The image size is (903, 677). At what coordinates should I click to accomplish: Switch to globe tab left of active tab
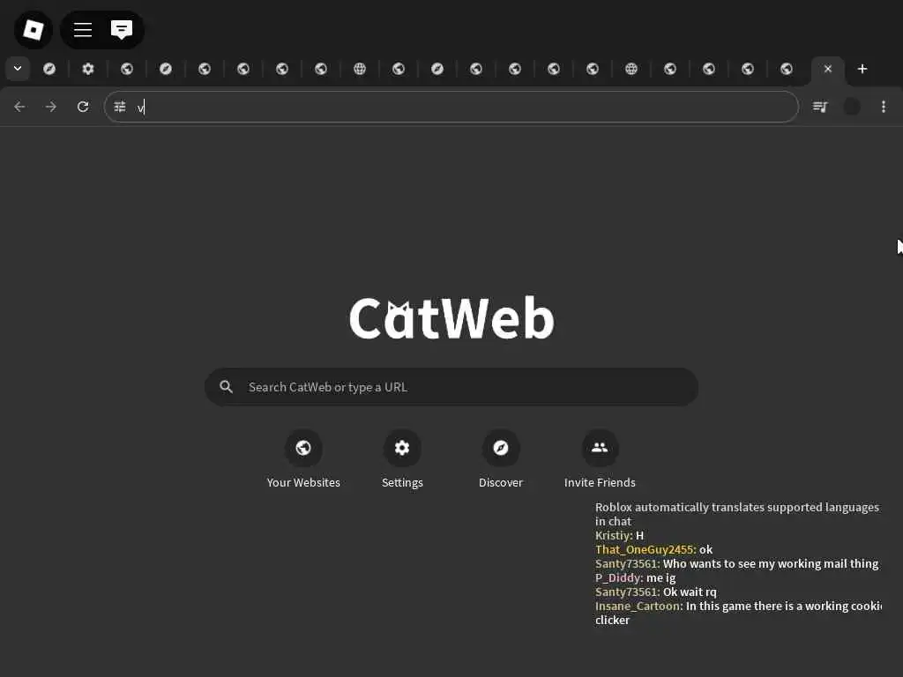[x=787, y=69]
